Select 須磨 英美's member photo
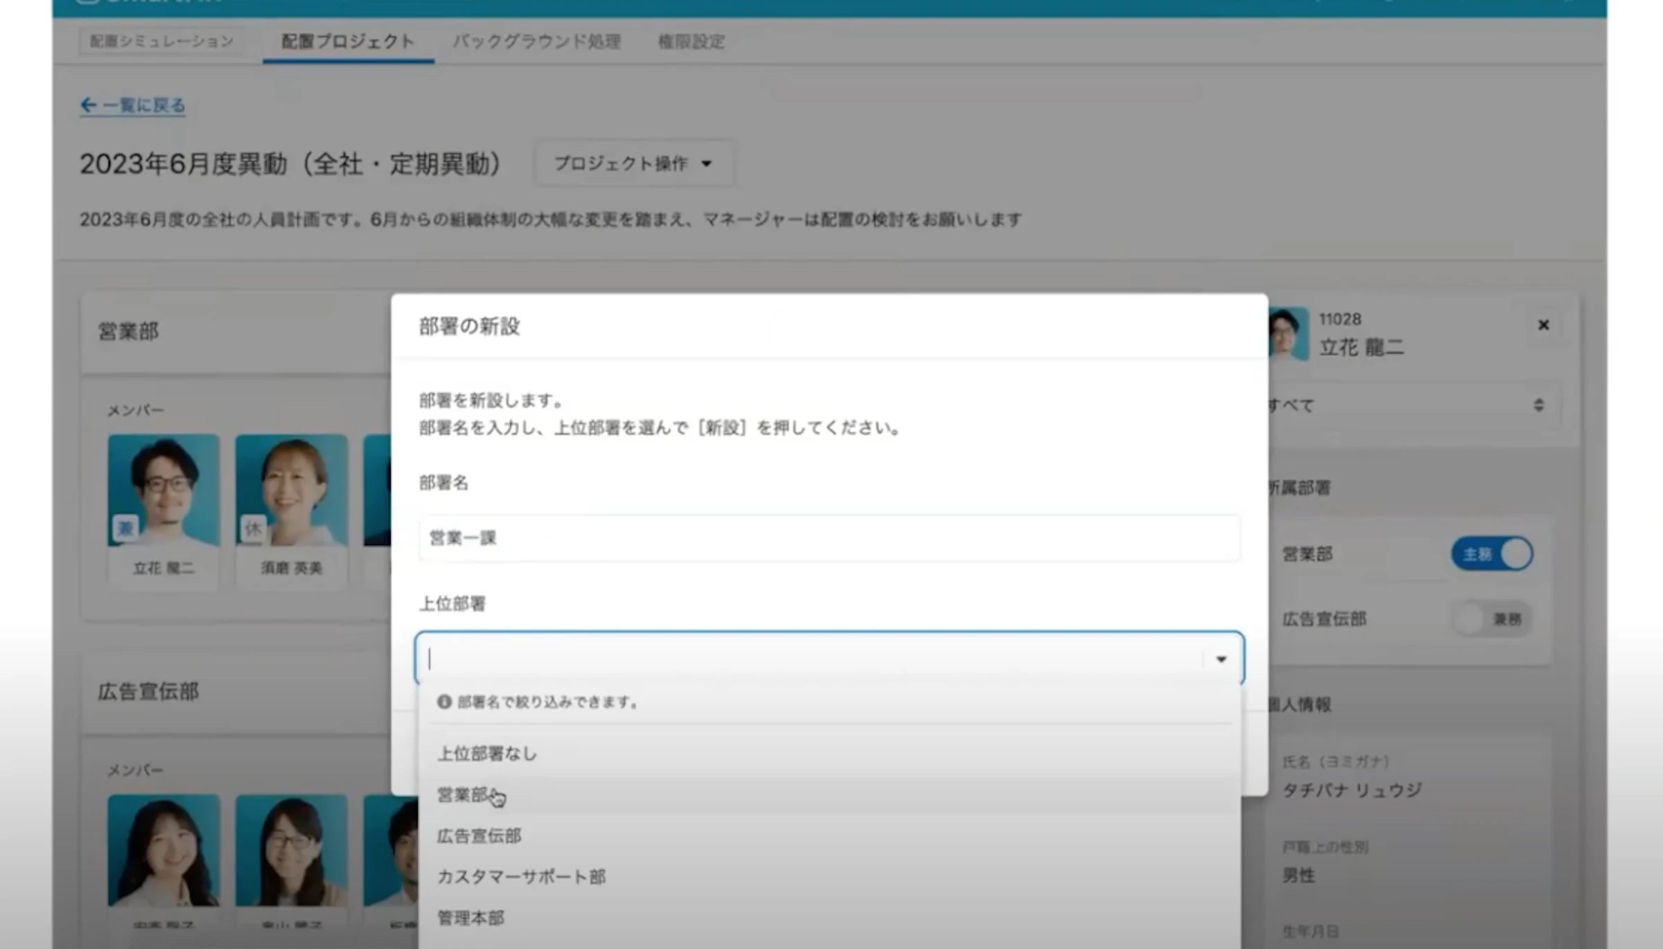 [x=291, y=490]
